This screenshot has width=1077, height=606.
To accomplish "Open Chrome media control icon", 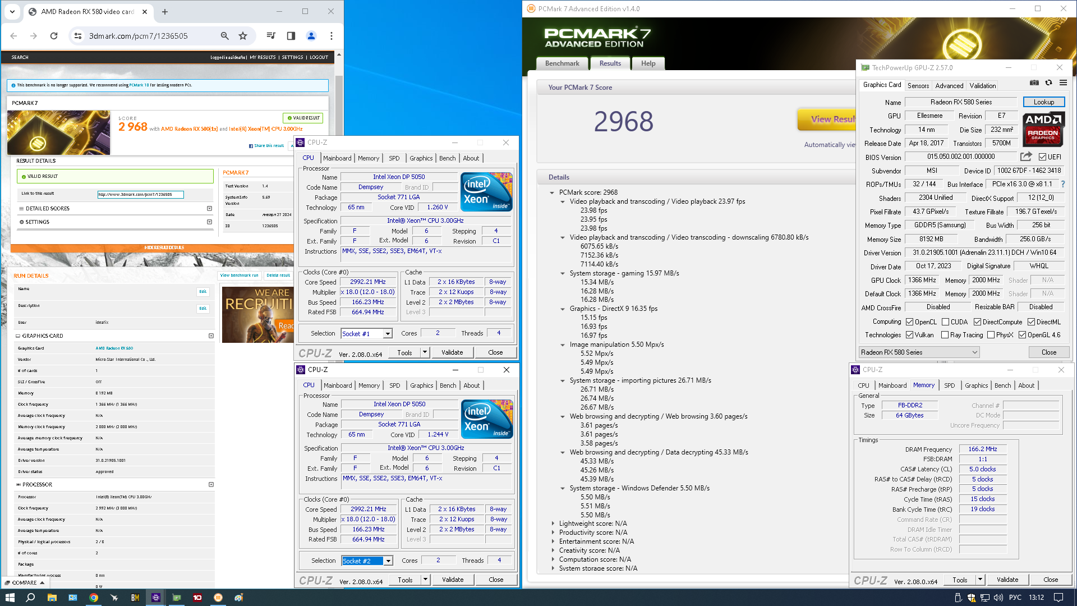I will click(271, 36).
